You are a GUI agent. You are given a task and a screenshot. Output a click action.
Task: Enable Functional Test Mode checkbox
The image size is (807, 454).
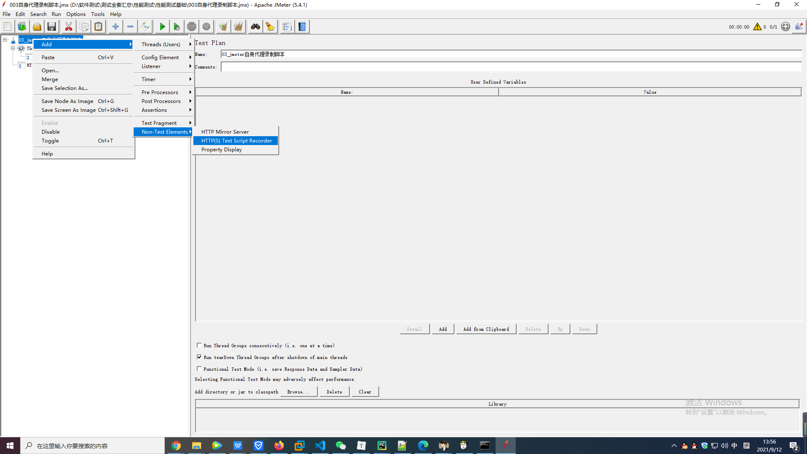(x=199, y=369)
